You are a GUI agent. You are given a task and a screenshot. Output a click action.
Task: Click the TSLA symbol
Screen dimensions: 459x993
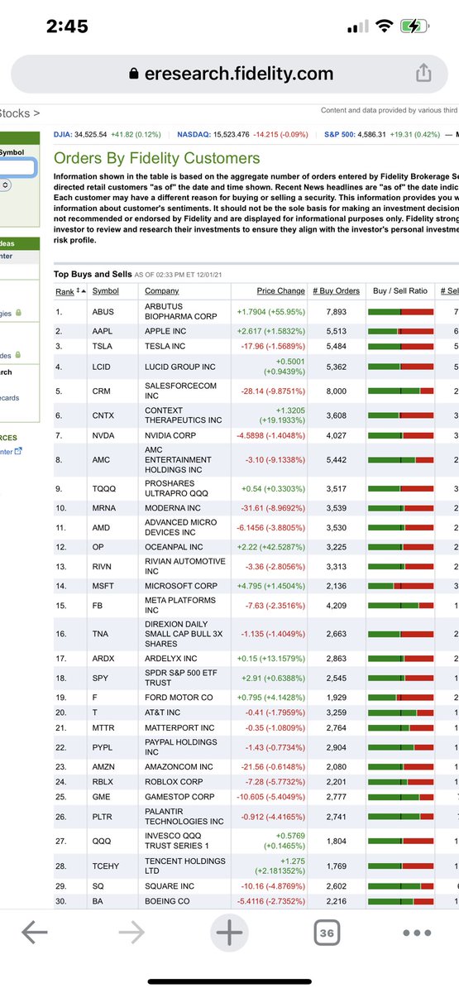point(103,345)
